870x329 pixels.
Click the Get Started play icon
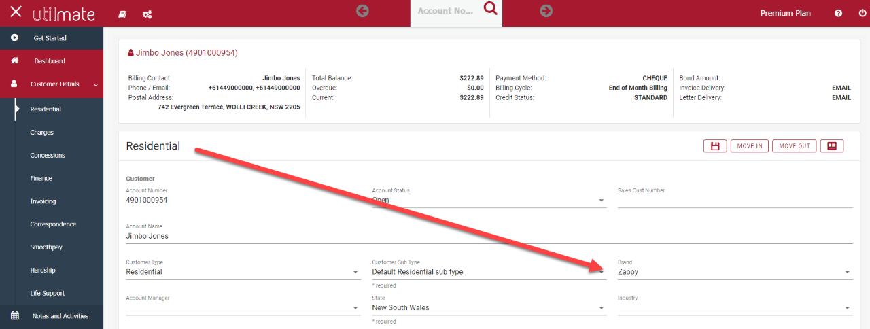(14, 38)
